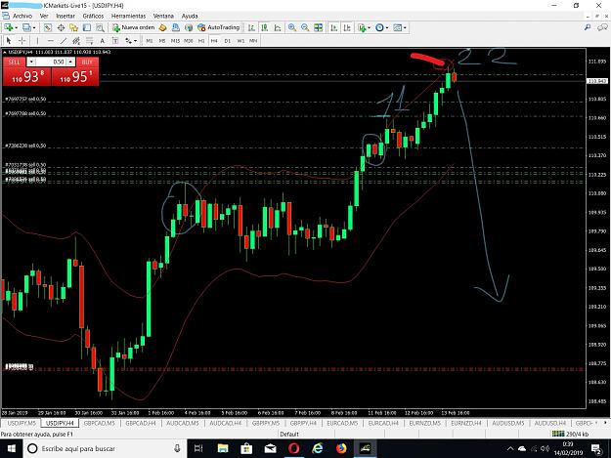This screenshot has height=458, width=611.
Task: Open the Navigator panel icon
Action: coord(73,27)
